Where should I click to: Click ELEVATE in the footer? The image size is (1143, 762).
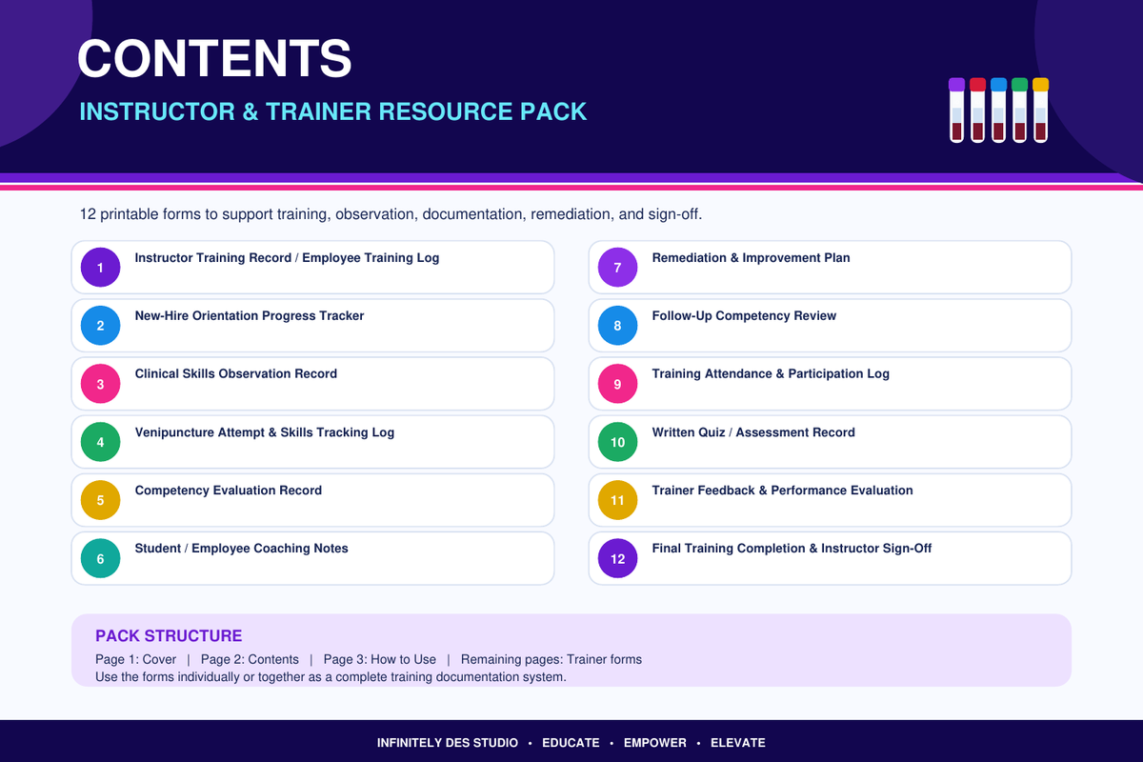click(738, 743)
